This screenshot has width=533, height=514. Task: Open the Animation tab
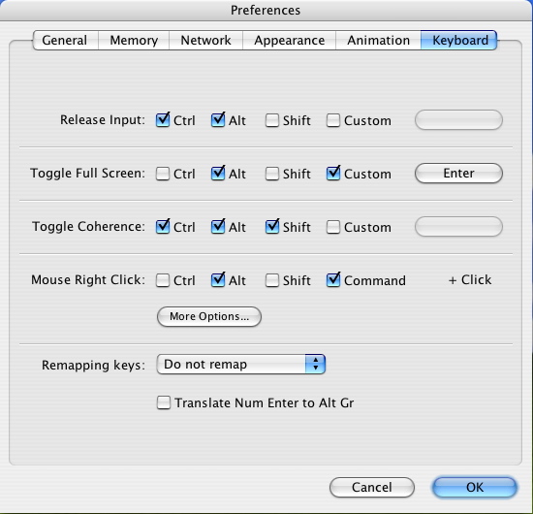(378, 40)
